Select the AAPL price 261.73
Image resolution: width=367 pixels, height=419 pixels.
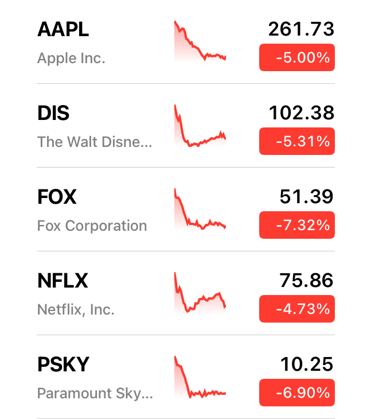coord(300,30)
